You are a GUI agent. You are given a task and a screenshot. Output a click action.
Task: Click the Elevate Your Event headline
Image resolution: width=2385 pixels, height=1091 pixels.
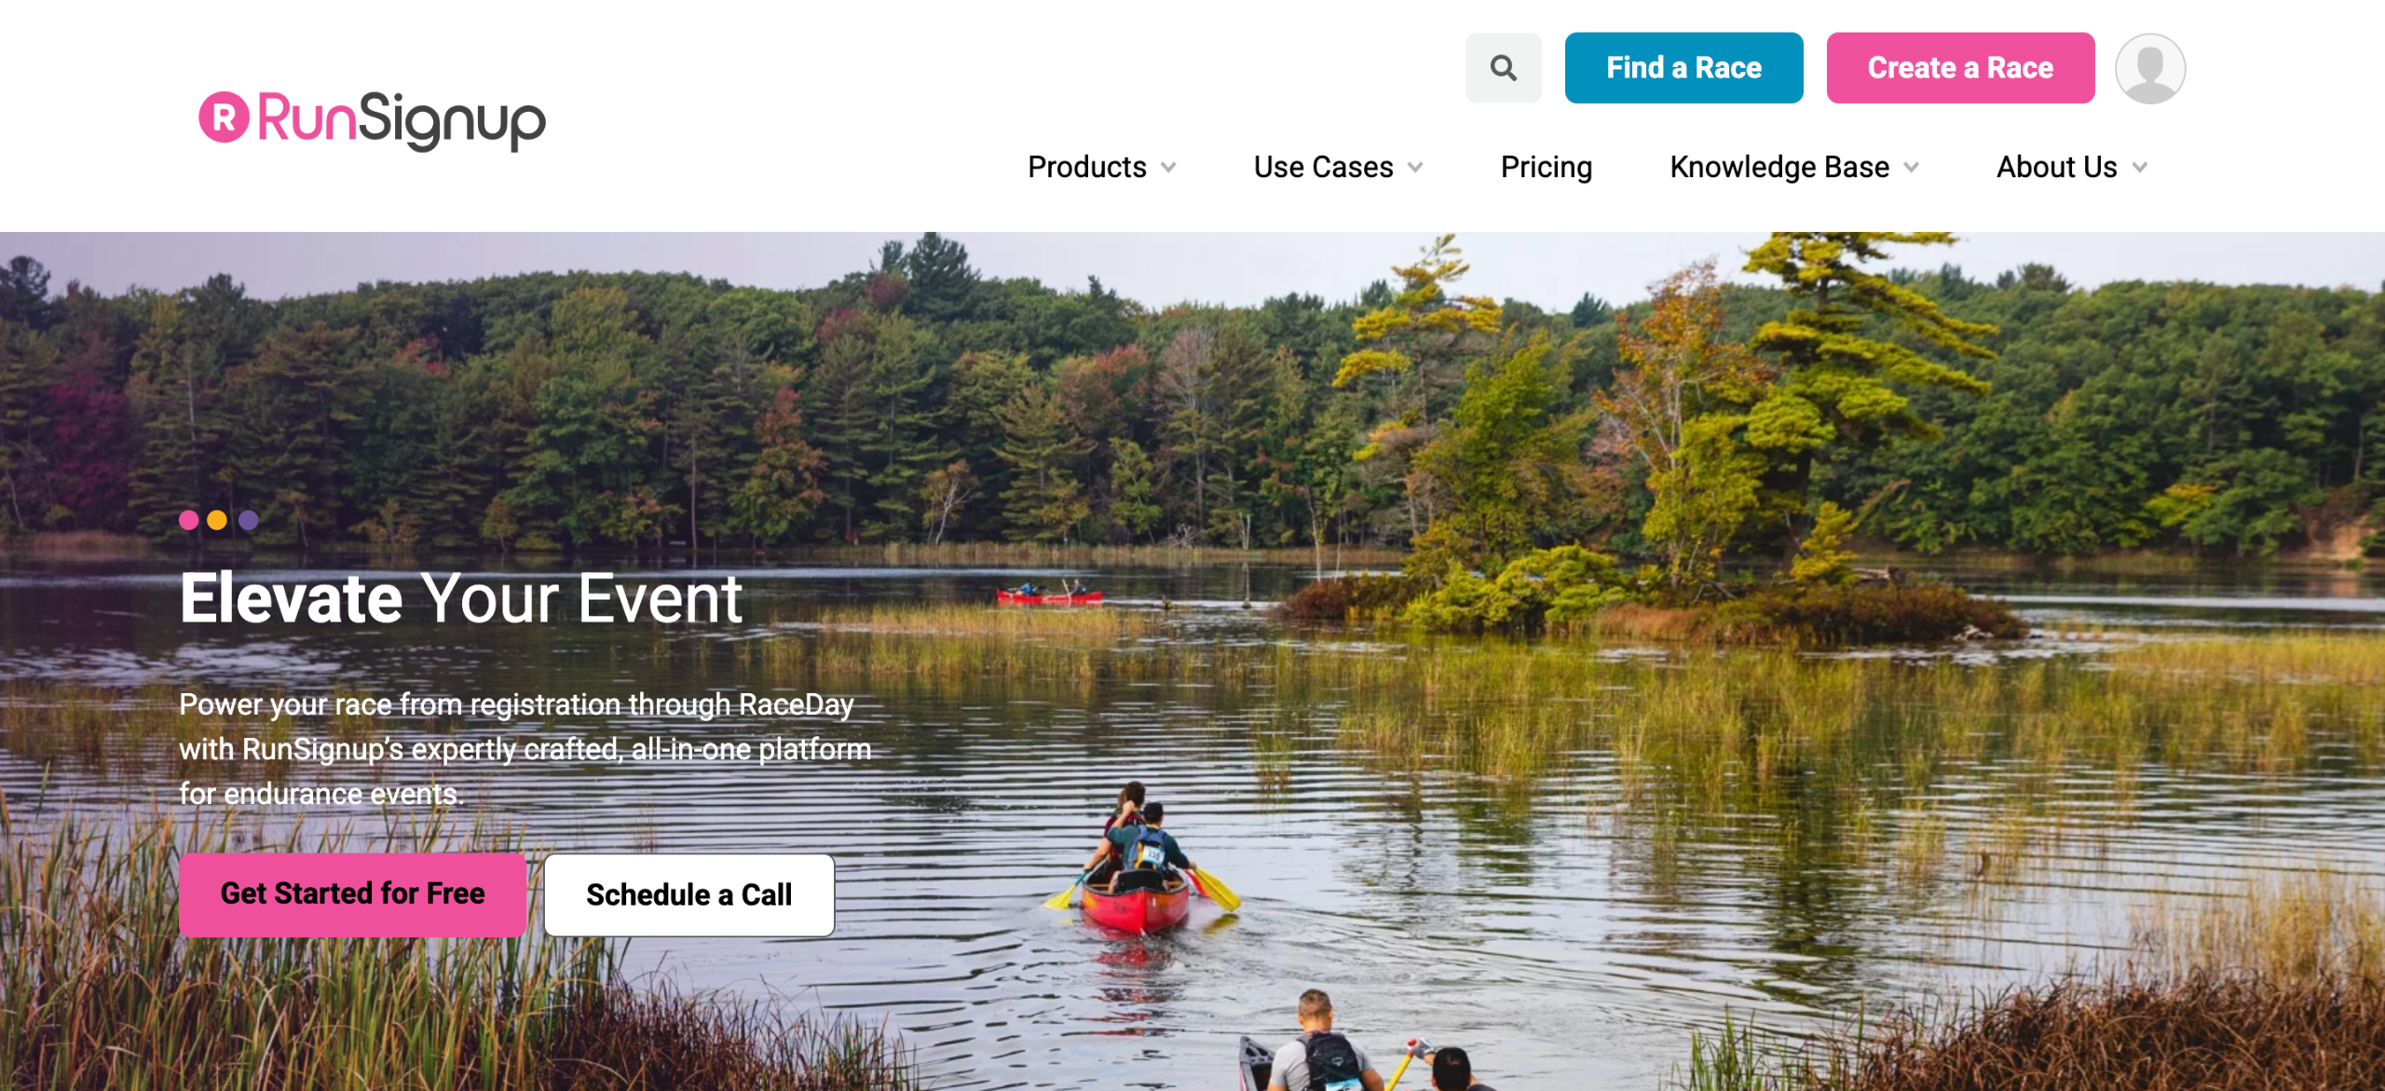point(461,598)
